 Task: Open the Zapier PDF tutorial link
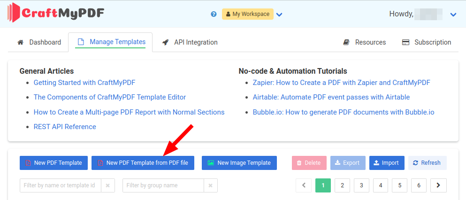tap(342, 83)
